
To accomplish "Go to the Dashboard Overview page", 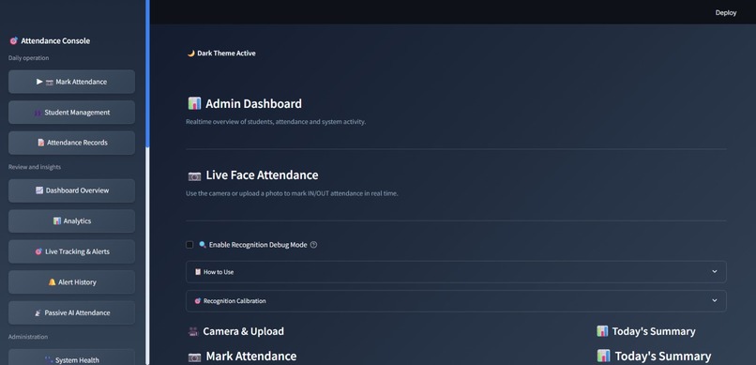I will pyautogui.click(x=71, y=190).
